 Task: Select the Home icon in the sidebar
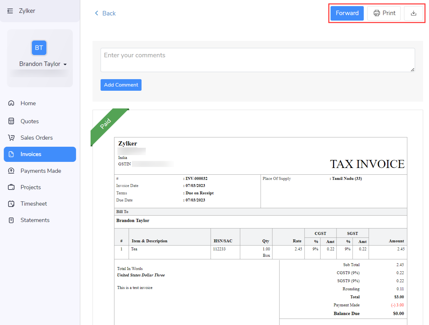tap(11, 103)
